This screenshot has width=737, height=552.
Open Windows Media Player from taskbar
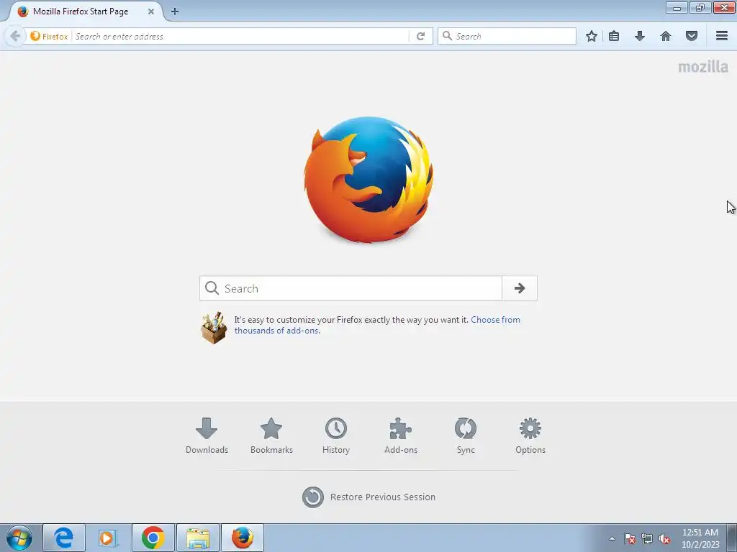click(108, 538)
